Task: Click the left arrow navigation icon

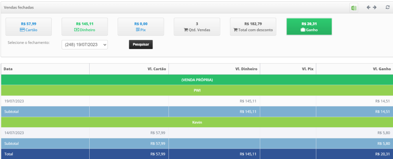Action: (368, 7)
